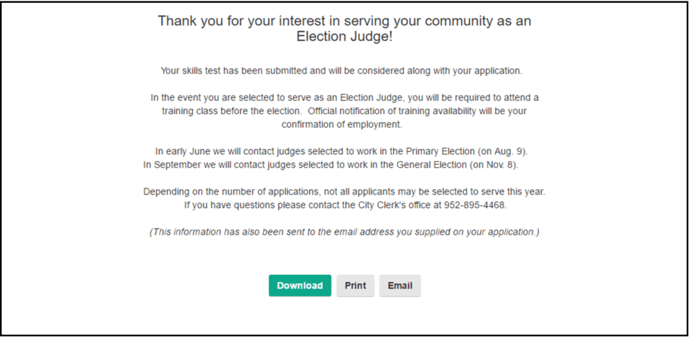Image resolution: width=690 pixels, height=338 pixels.
Task: Click the phone number 952-895-4468
Action: click(x=474, y=205)
